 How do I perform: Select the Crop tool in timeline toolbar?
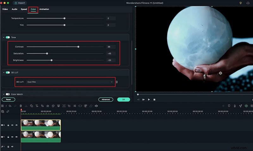click(42, 106)
